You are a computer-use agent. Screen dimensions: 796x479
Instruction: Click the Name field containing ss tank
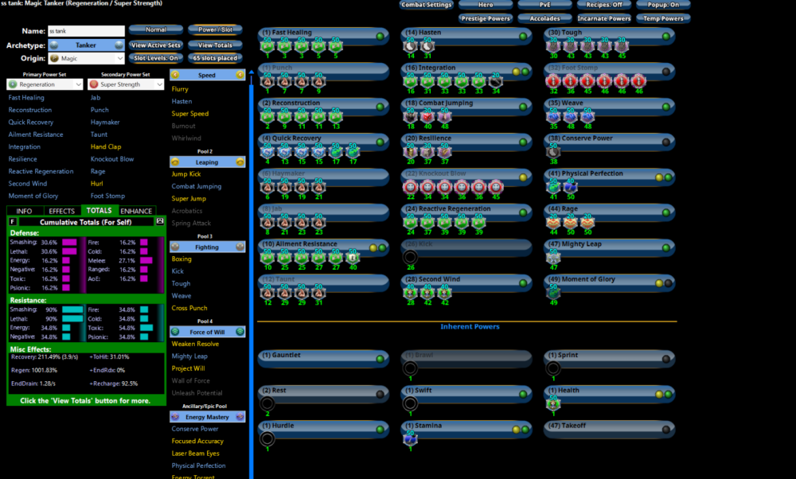(86, 31)
